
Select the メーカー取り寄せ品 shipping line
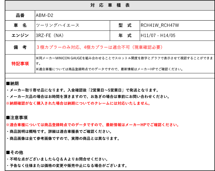[82, 90]
